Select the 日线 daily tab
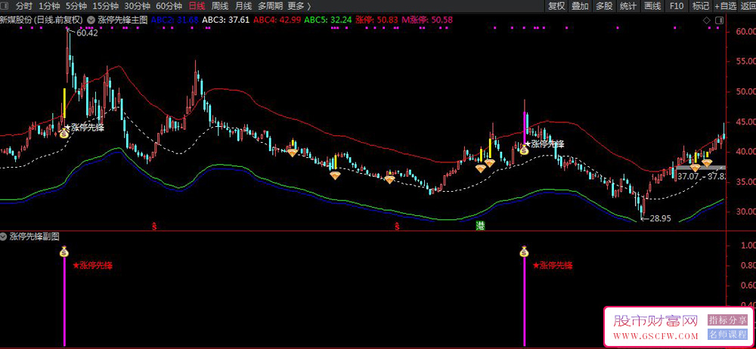The width and height of the screenshot is (756, 349). click(197, 6)
